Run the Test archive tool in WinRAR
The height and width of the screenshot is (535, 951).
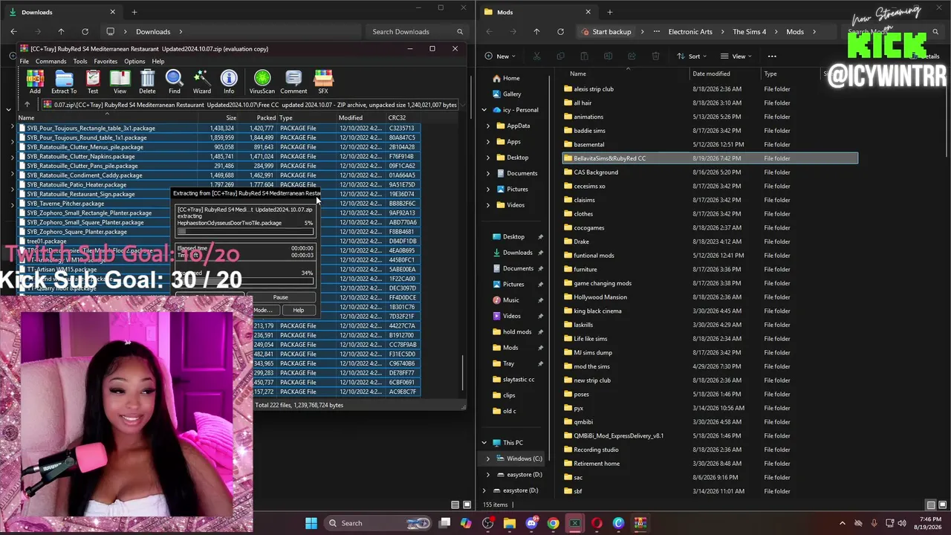click(x=93, y=82)
